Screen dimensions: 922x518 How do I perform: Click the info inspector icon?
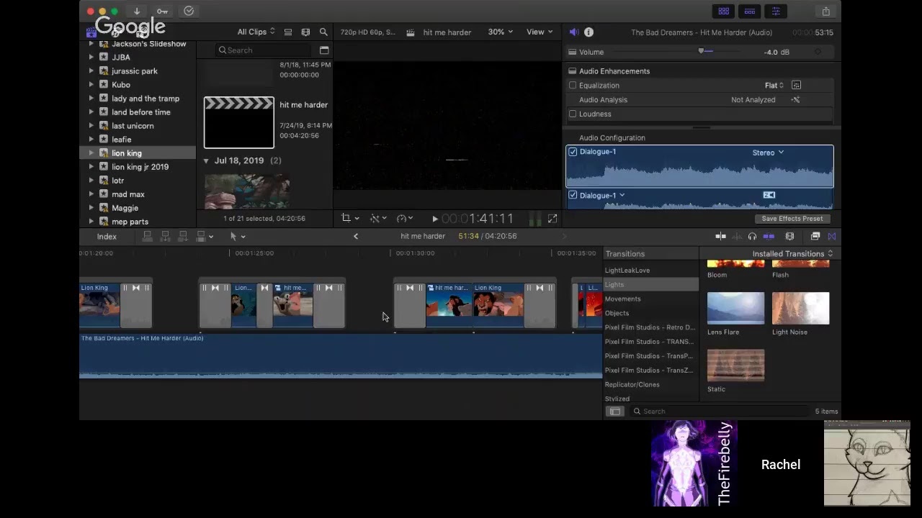588,32
